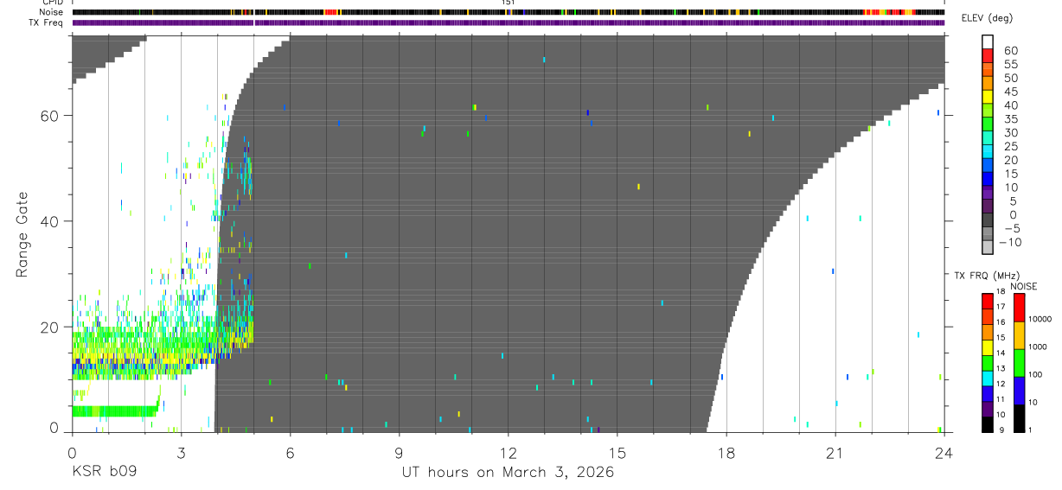Click the lightest gray bottom swatch in ELEV bar
This screenshot has height=490, width=1062.
coord(988,248)
